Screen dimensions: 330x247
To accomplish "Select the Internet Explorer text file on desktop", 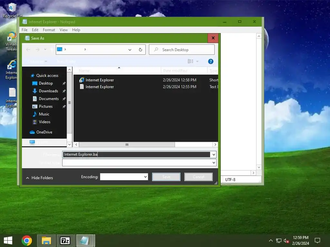I will tap(11, 98).
